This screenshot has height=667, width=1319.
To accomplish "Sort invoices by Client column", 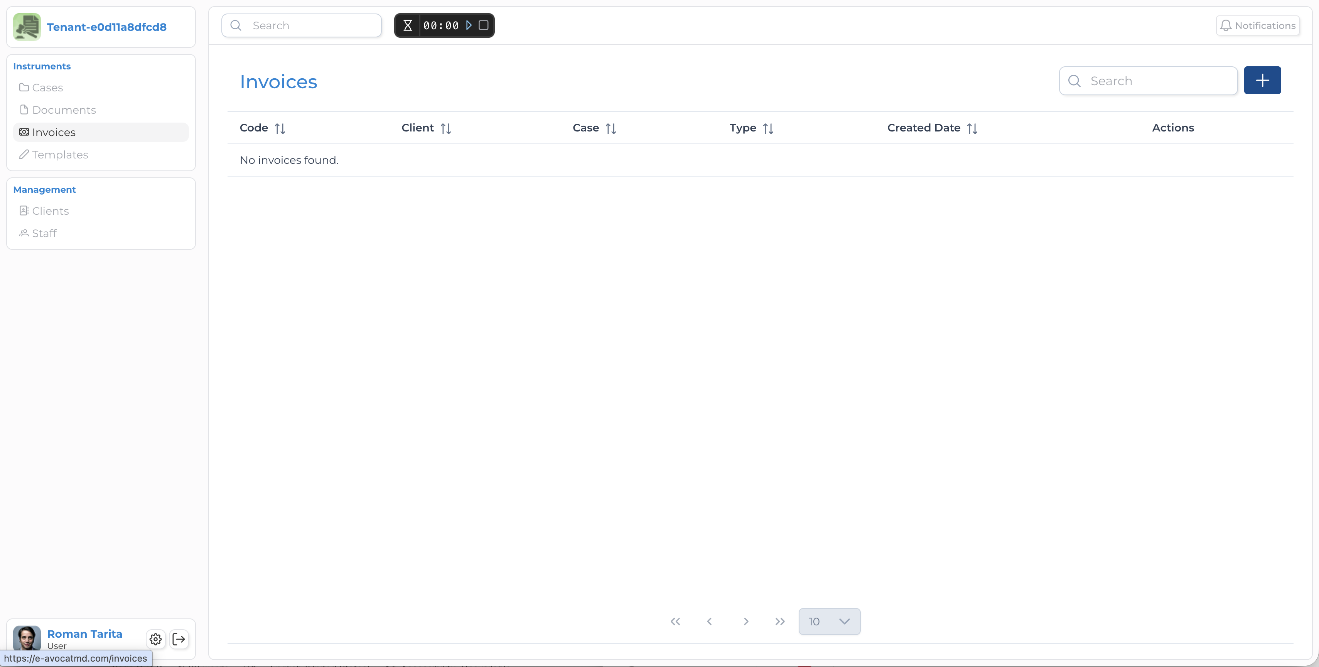I will 445,128.
